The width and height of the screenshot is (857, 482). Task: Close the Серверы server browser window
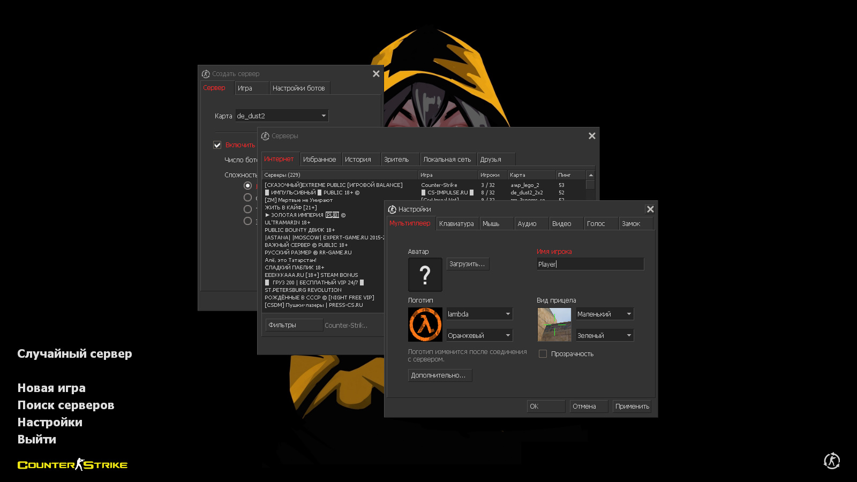click(x=591, y=136)
